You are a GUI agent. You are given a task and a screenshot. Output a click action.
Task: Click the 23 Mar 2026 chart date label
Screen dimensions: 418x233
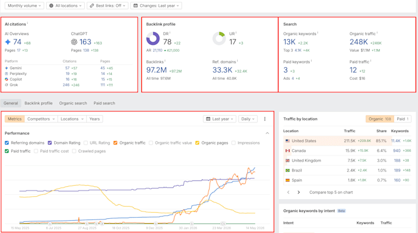click(x=221, y=228)
